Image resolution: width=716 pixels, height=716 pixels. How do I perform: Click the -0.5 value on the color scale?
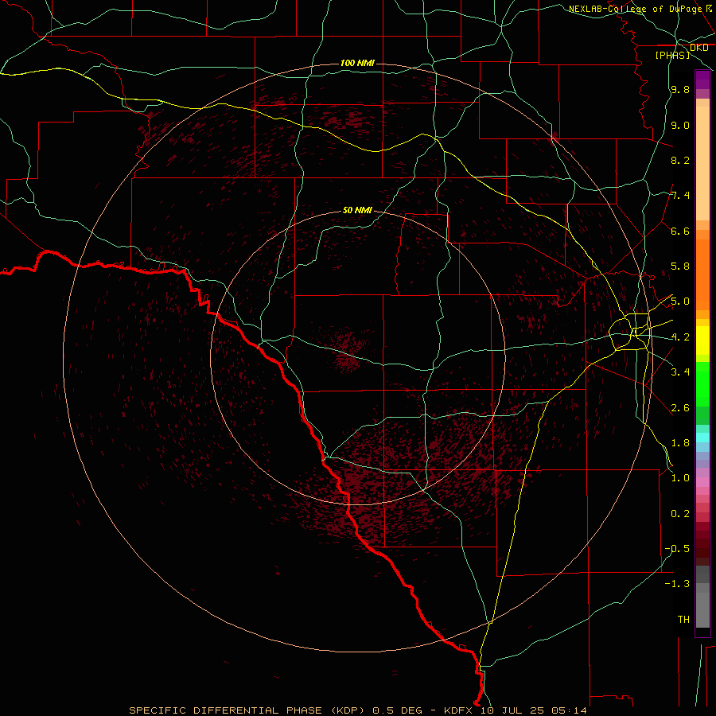[x=677, y=549]
